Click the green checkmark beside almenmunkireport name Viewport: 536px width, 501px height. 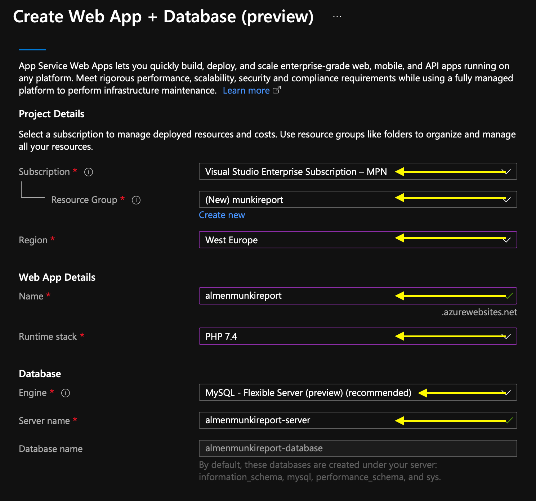509,296
